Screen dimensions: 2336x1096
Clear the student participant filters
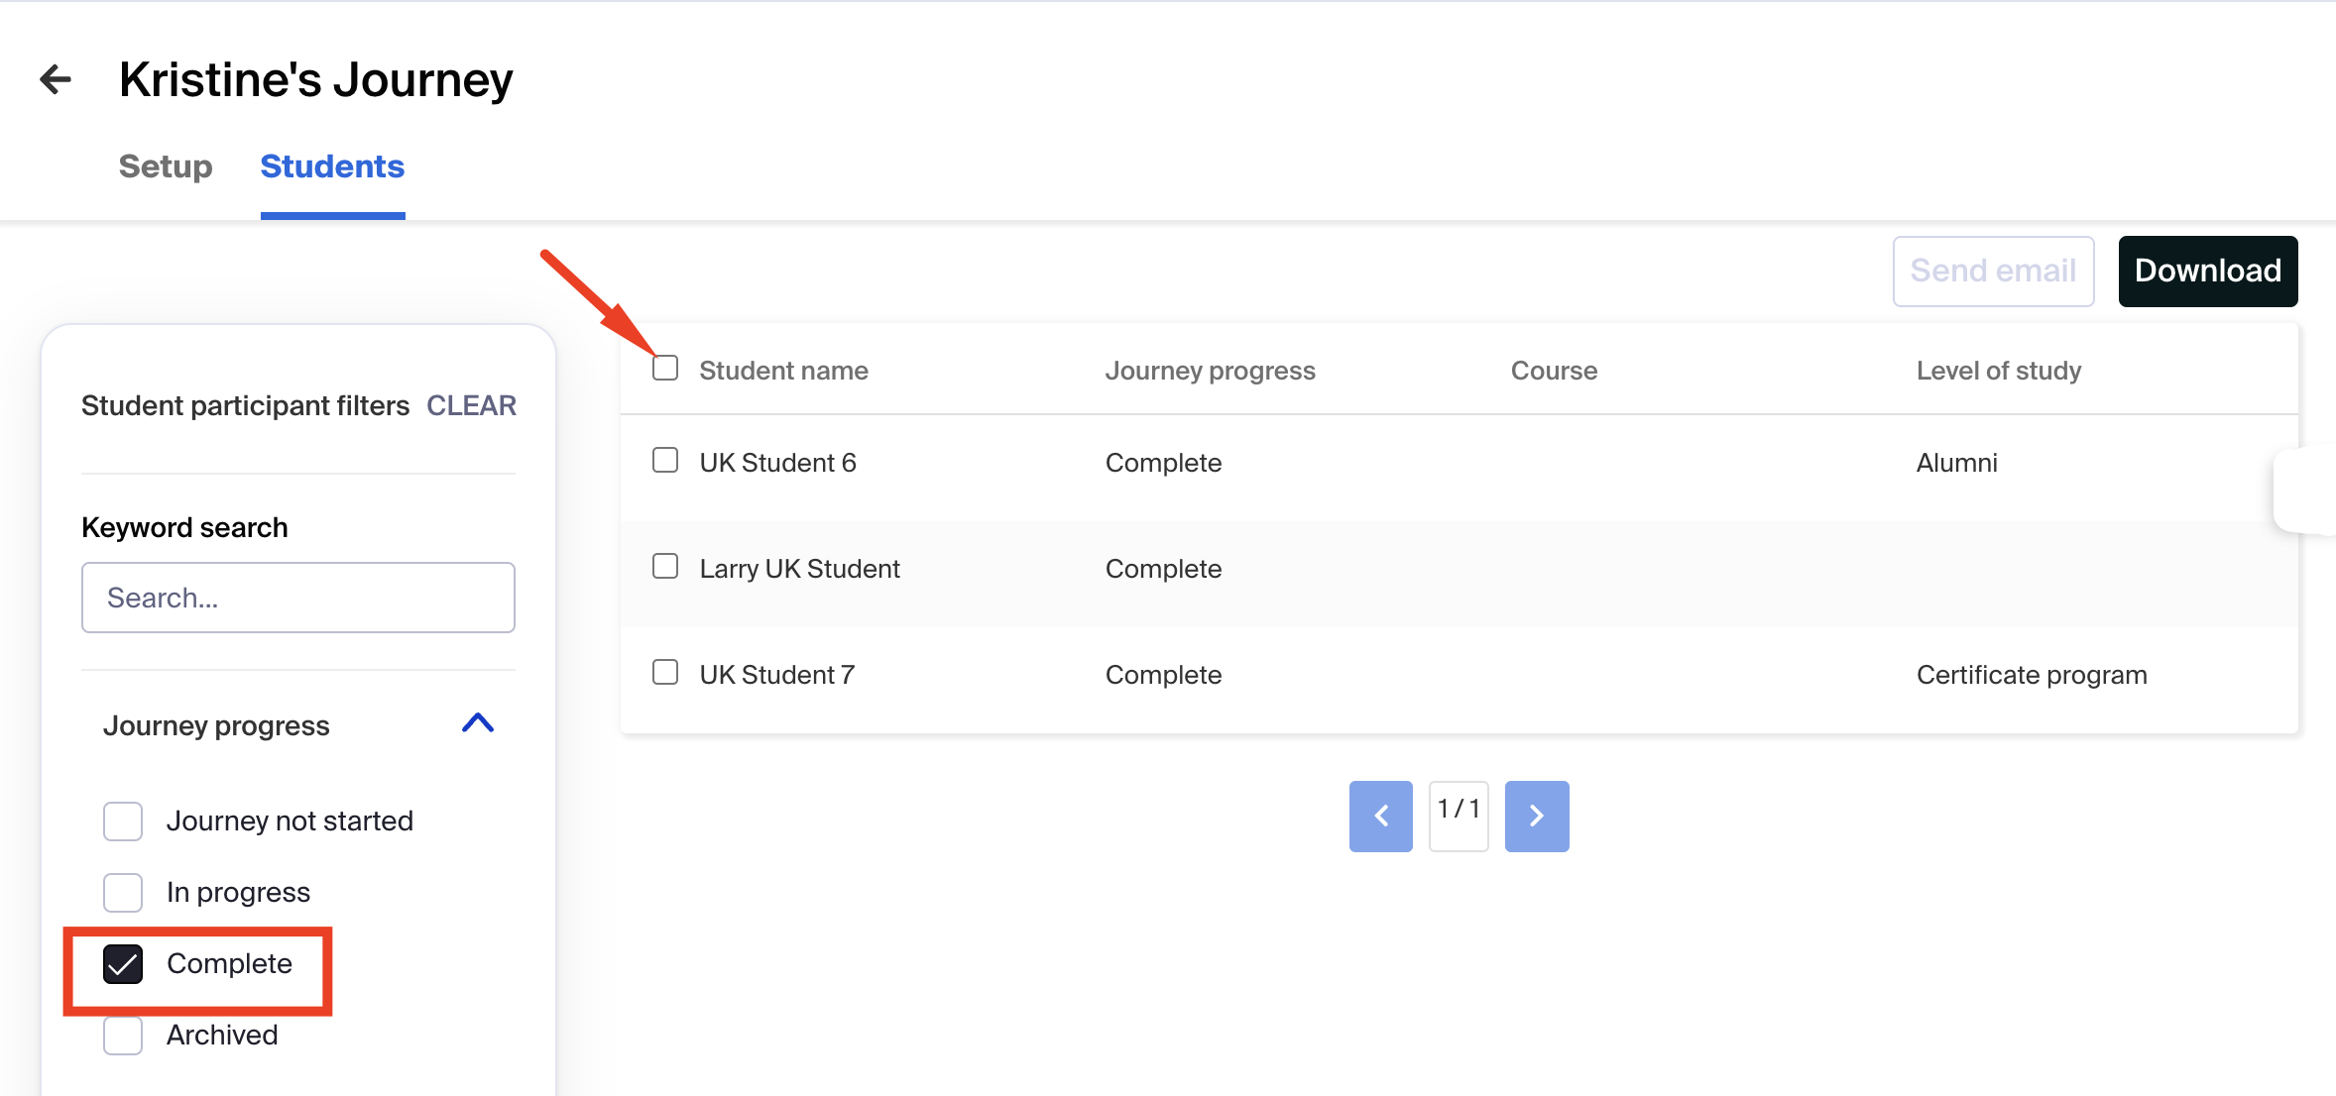tap(472, 405)
